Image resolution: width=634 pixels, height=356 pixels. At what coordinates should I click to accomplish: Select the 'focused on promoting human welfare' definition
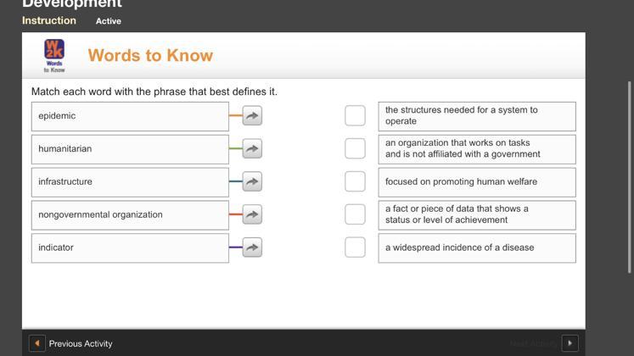(476, 181)
